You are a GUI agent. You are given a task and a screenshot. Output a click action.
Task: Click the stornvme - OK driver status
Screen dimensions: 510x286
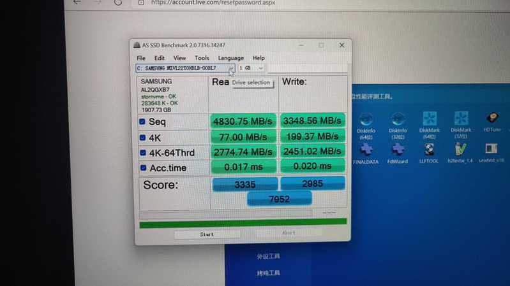click(x=159, y=97)
